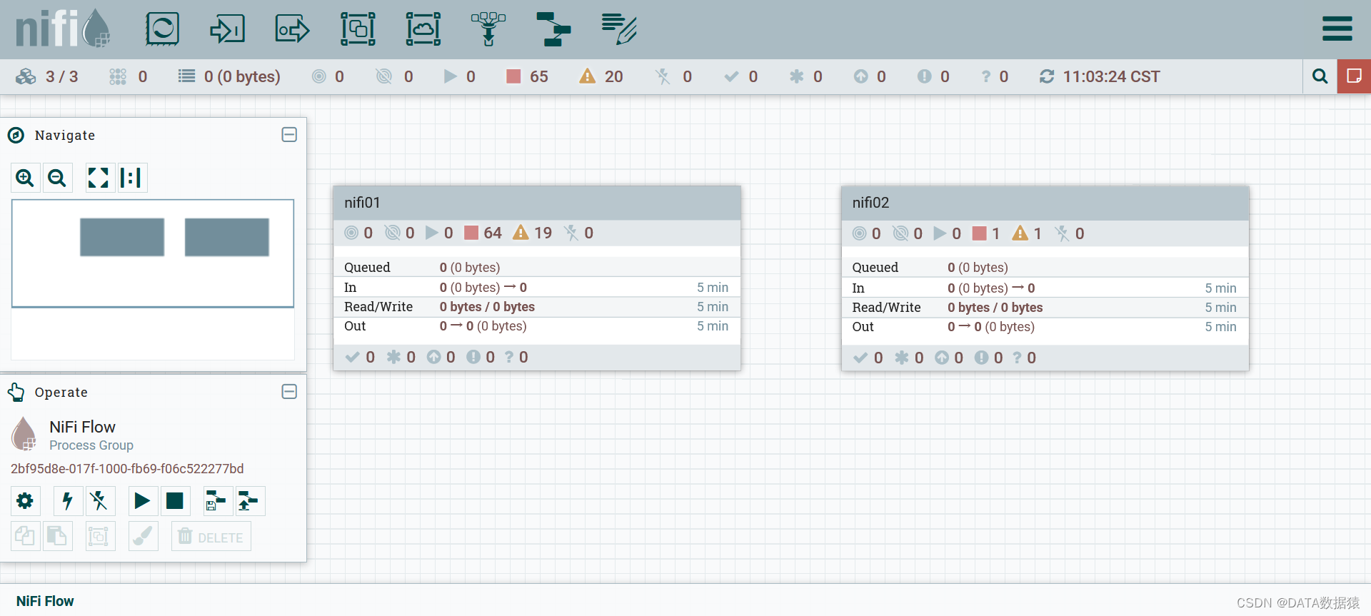Click the Group icon in Operate

pyautogui.click(x=100, y=536)
